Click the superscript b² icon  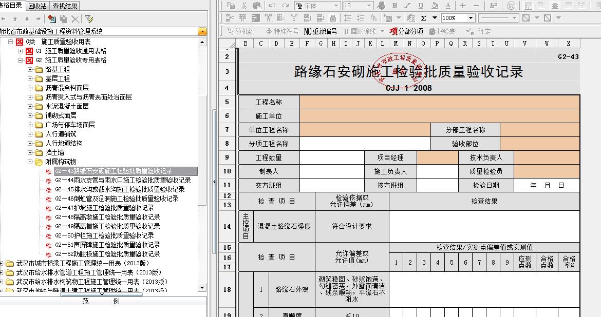click(494, 6)
